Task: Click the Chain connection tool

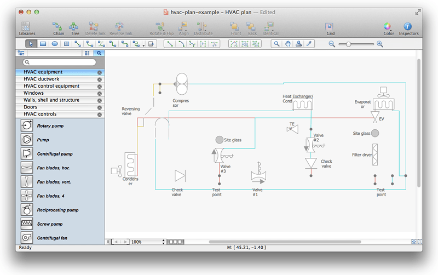Action: pos(58,28)
